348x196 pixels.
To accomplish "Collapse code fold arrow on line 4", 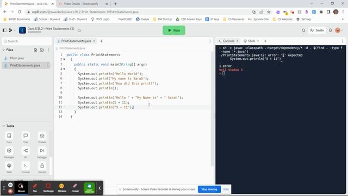I will 64,69.
